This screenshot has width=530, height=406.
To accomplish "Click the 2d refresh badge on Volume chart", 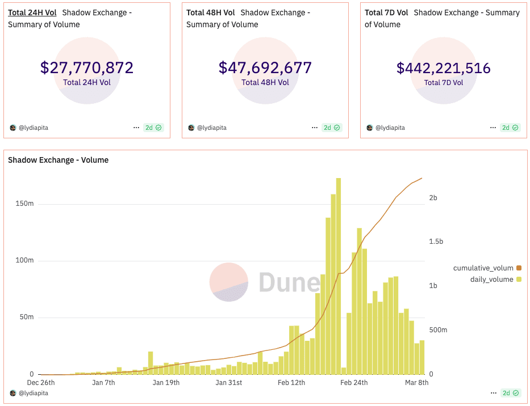I will pyautogui.click(x=511, y=393).
